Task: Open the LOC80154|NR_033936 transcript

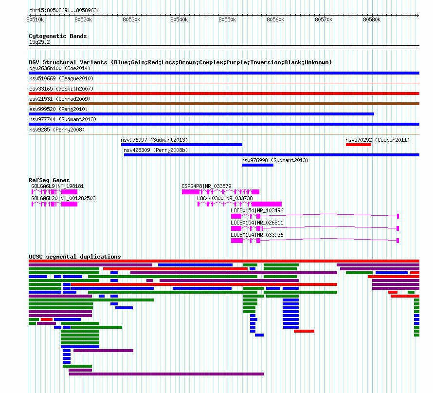Action: (x=315, y=241)
